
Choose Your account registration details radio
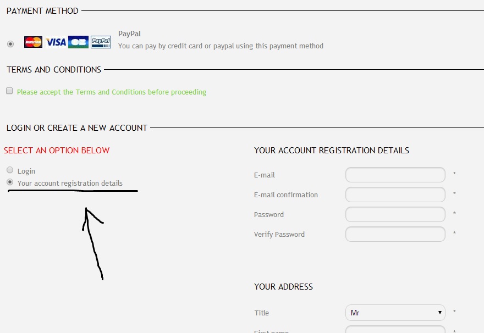point(10,182)
